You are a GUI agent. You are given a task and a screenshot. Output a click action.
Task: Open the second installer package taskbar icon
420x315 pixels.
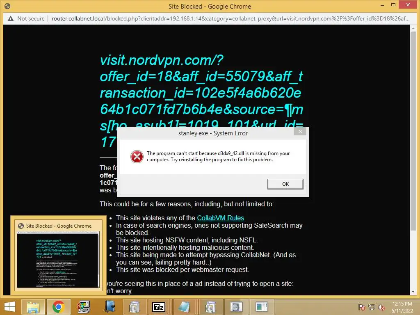click(211, 307)
